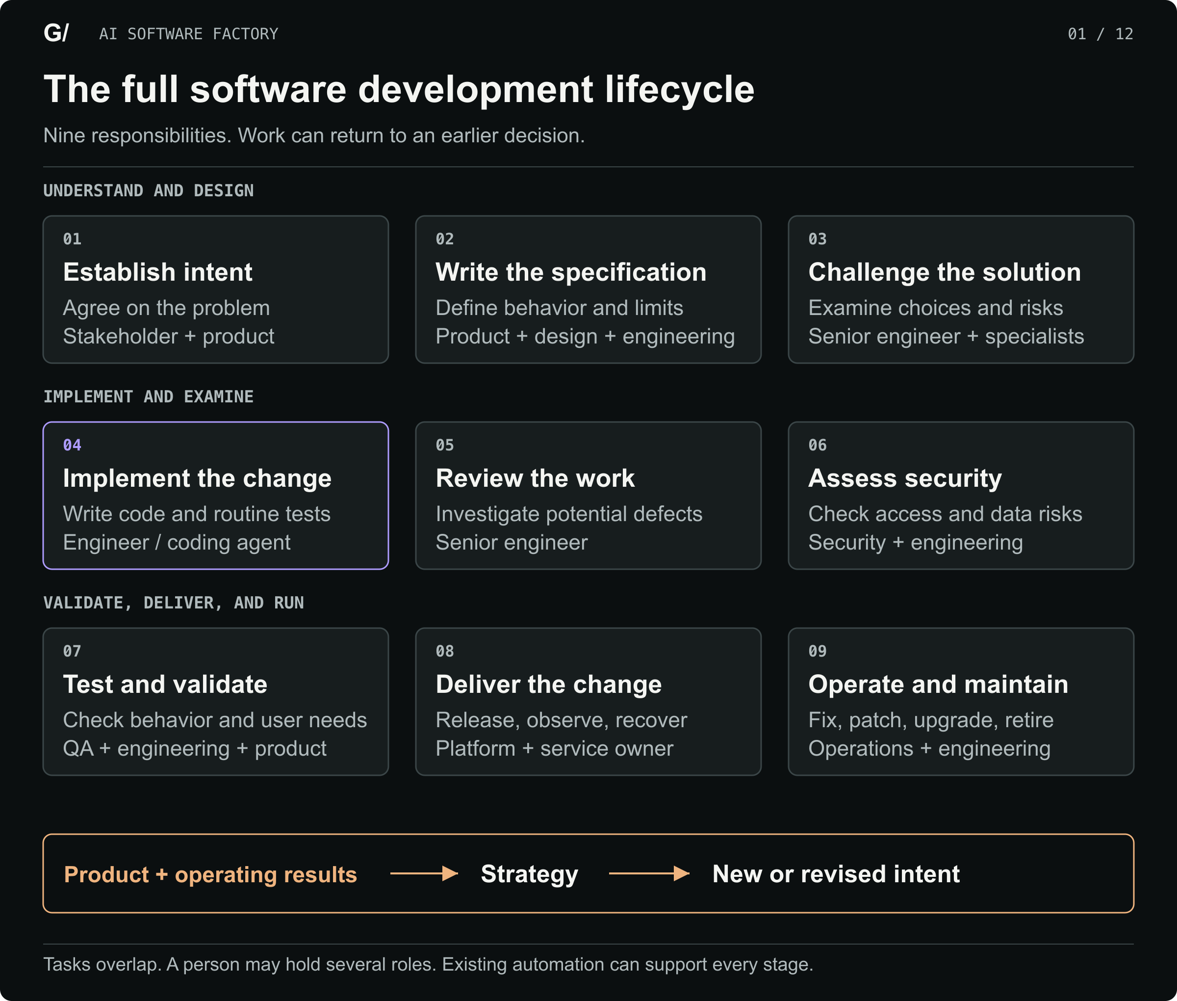Viewport: 1177px width, 1001px height.
Task: Open the 'Assess security' card
Action: pyautogui.click(x=961, y=496)
